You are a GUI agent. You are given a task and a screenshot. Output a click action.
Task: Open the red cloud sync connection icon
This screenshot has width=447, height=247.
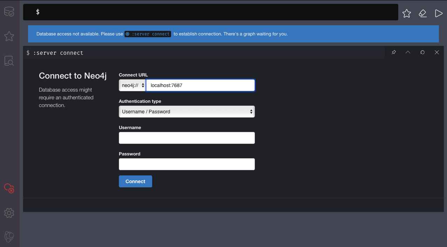9,188
